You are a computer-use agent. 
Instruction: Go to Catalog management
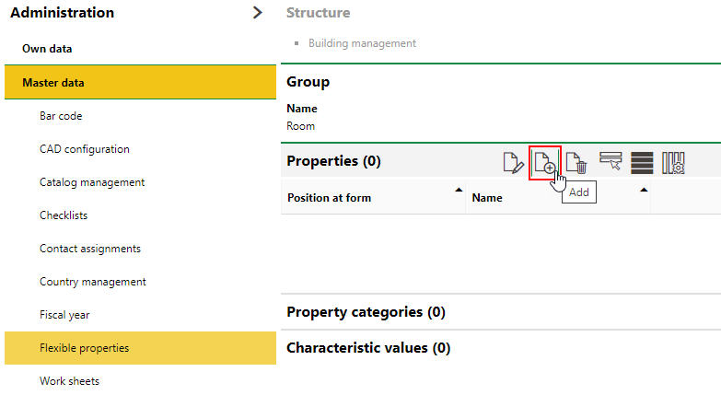[91, 182]
